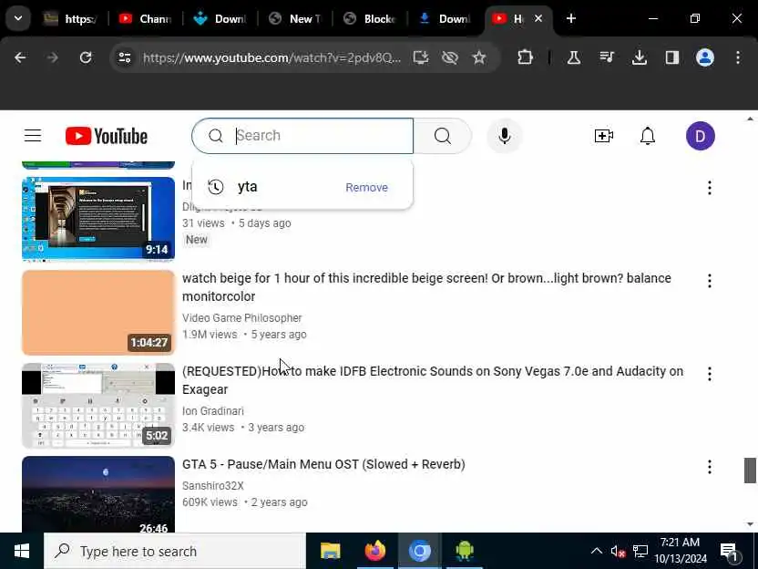The image size is (758, 569).
Task: Open the 7:21 AM clock and date
Action: [681, 551]
